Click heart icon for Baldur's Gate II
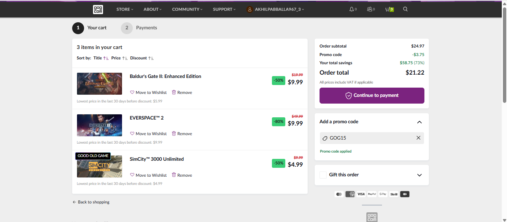This screenshot has height=222, width=507. pos(132,92)
